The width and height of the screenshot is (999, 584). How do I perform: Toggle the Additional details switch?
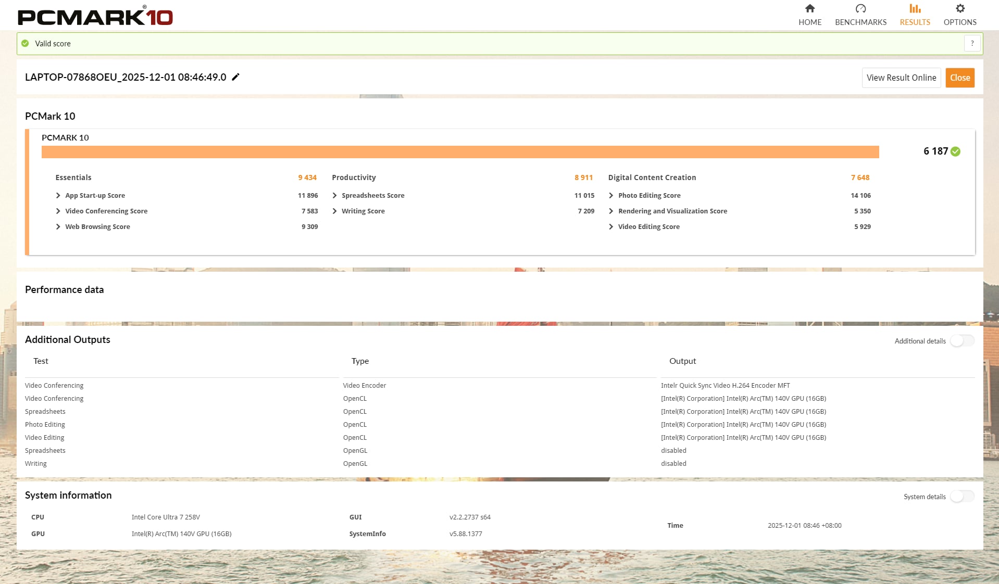point(962,341)
